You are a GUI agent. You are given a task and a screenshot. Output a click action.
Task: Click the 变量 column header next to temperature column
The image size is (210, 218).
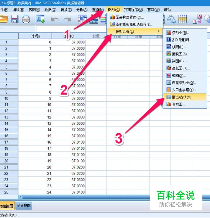pos(96,36)
